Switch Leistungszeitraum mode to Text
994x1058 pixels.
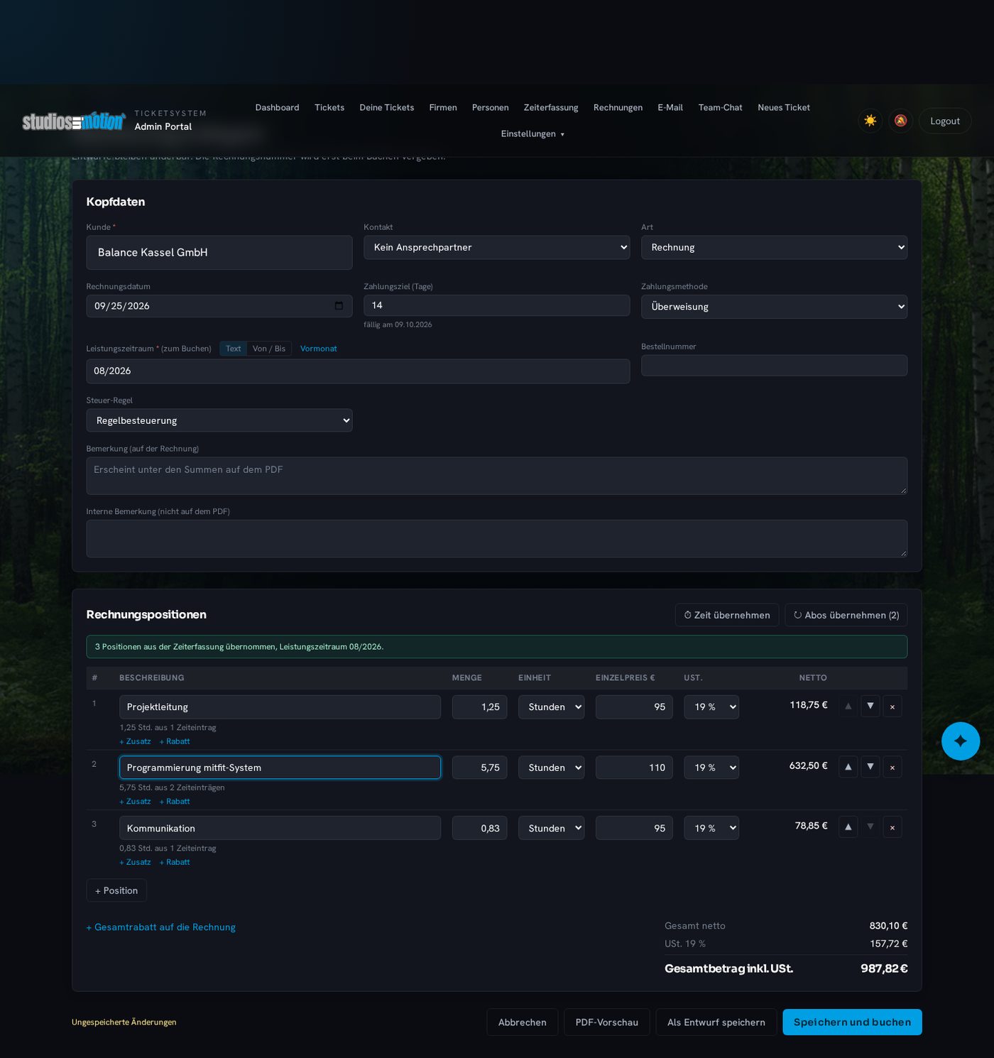233,349
